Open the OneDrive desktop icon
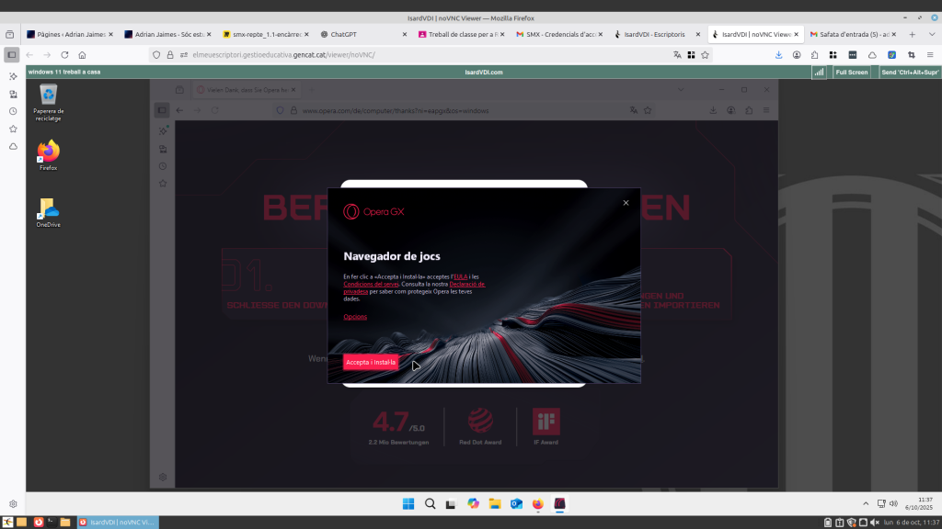Image resolution: width=942 pixels, height=529 pixels. click(x=48, y=211)
